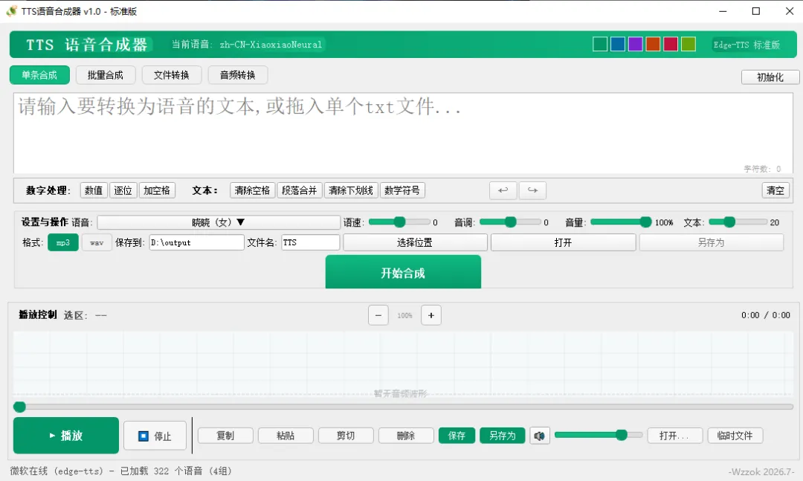The height and width of the screenshot is (481, 803).
Task: Select the teal green theme swatch
Action: (600, 45)
